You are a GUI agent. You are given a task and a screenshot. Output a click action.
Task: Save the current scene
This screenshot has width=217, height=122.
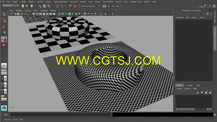point(32,6)
